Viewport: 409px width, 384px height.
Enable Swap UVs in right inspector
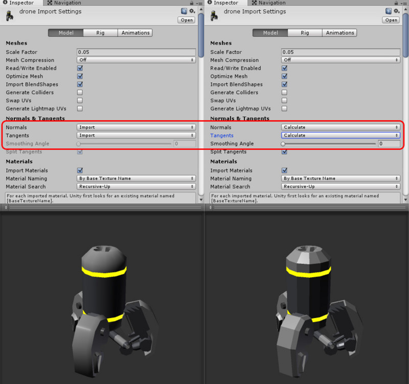[285, 100]
